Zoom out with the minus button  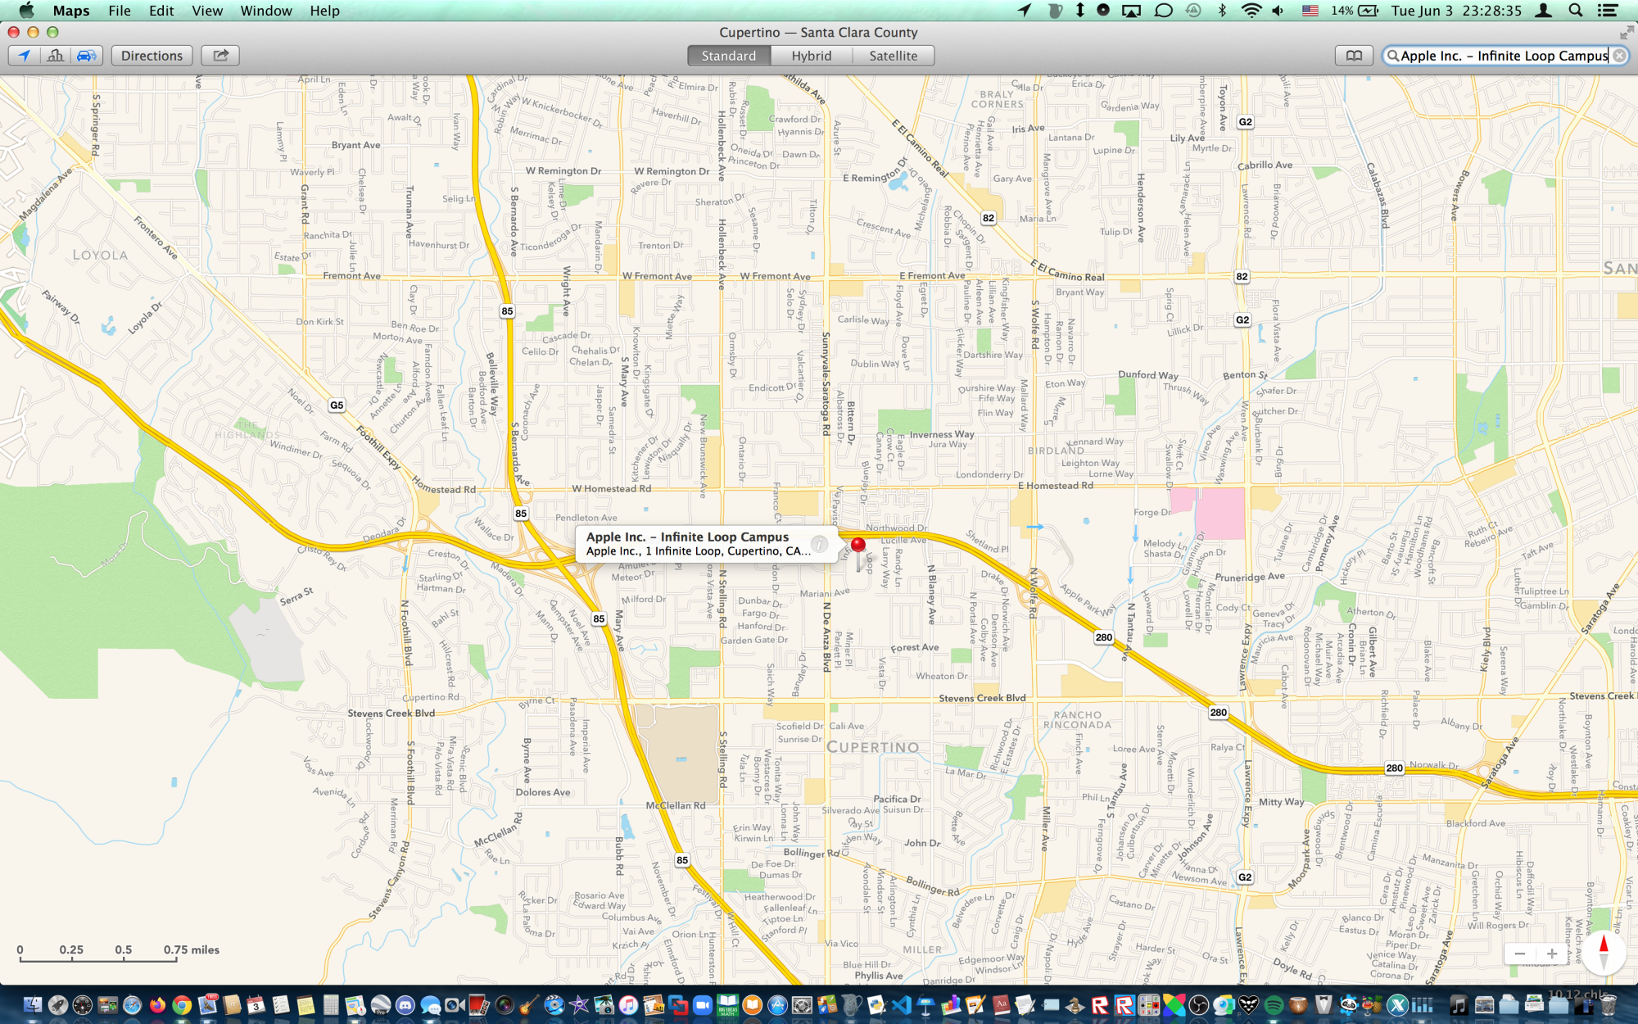[x=1520, y=954]
